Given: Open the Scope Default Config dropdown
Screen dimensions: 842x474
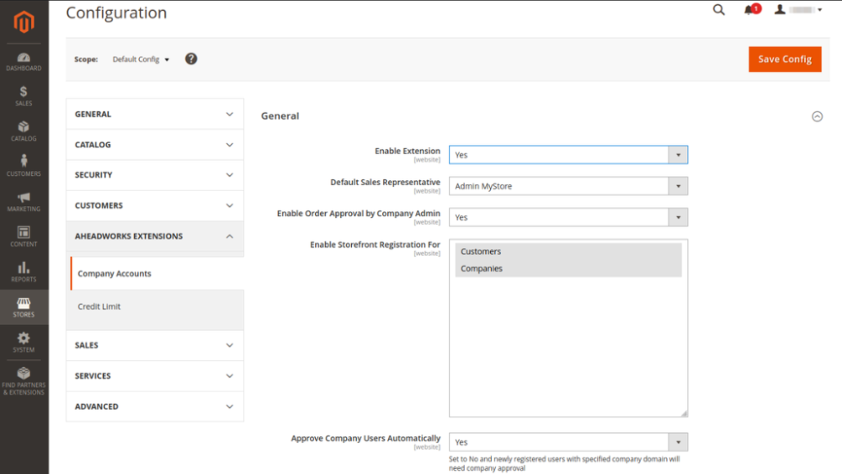Looking at the screenshot, I should [141, 59].
